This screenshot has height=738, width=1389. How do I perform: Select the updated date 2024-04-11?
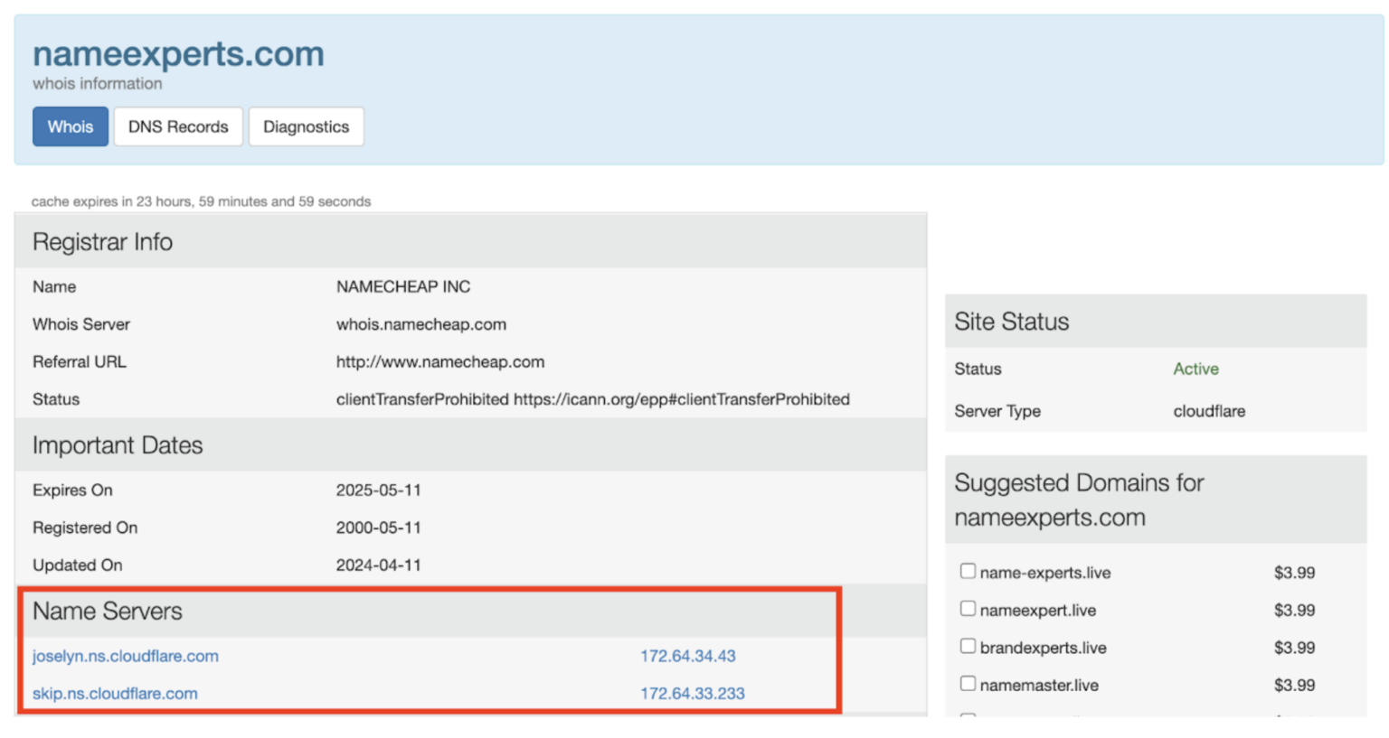pos(379,565)
